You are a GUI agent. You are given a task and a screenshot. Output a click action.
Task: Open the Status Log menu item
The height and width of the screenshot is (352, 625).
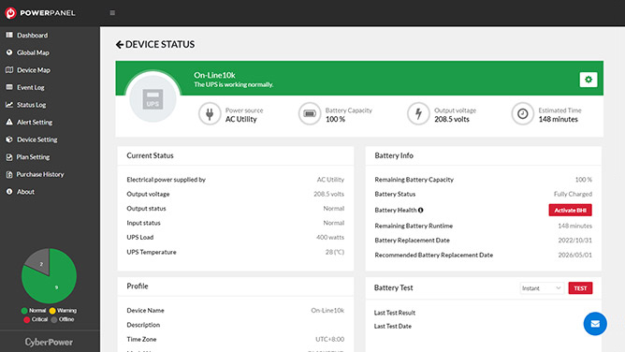pos(32,105)
